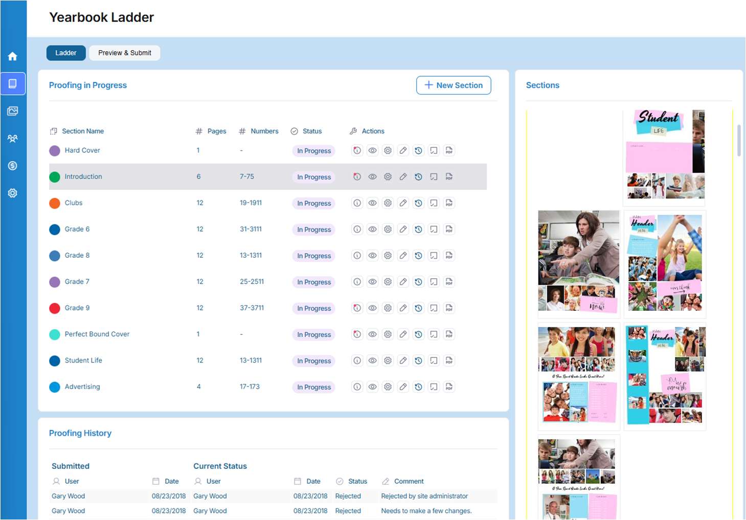Open the images icon in sidebar

13,111
